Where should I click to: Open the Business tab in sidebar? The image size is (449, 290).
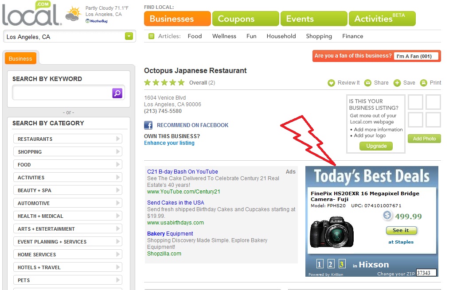[x=20, y=58]
